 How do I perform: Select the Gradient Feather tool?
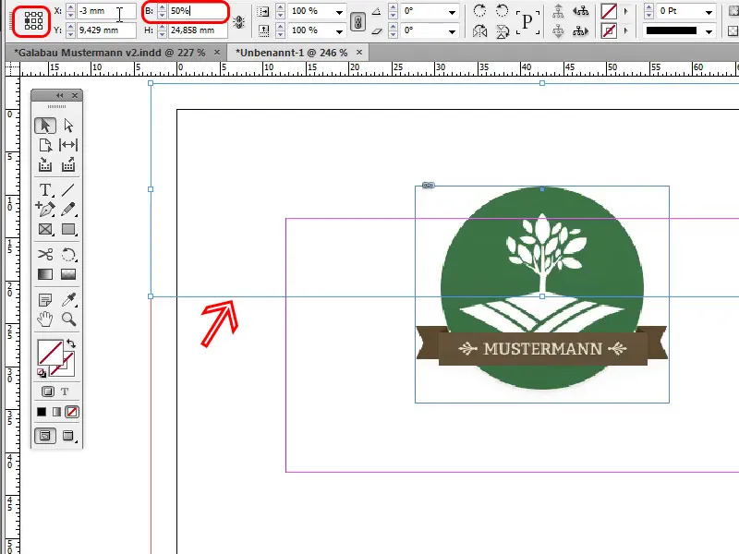coord(68,274)
